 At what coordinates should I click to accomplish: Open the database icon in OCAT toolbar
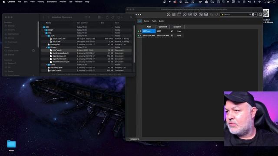coord(206,14)
